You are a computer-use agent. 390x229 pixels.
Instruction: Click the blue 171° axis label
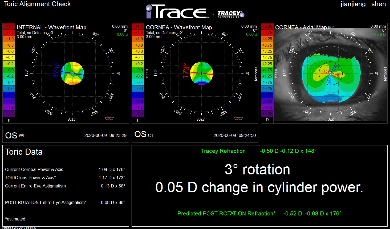tap(56, 70)
